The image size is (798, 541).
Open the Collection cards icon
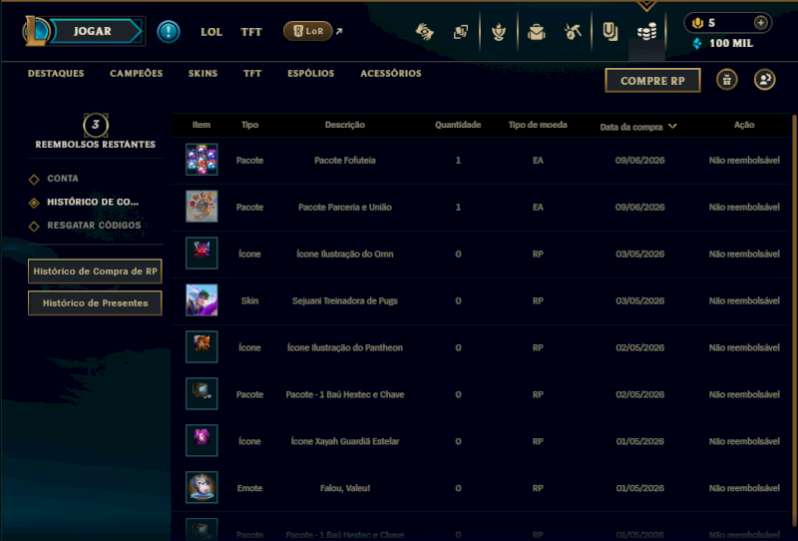point(461,32)
